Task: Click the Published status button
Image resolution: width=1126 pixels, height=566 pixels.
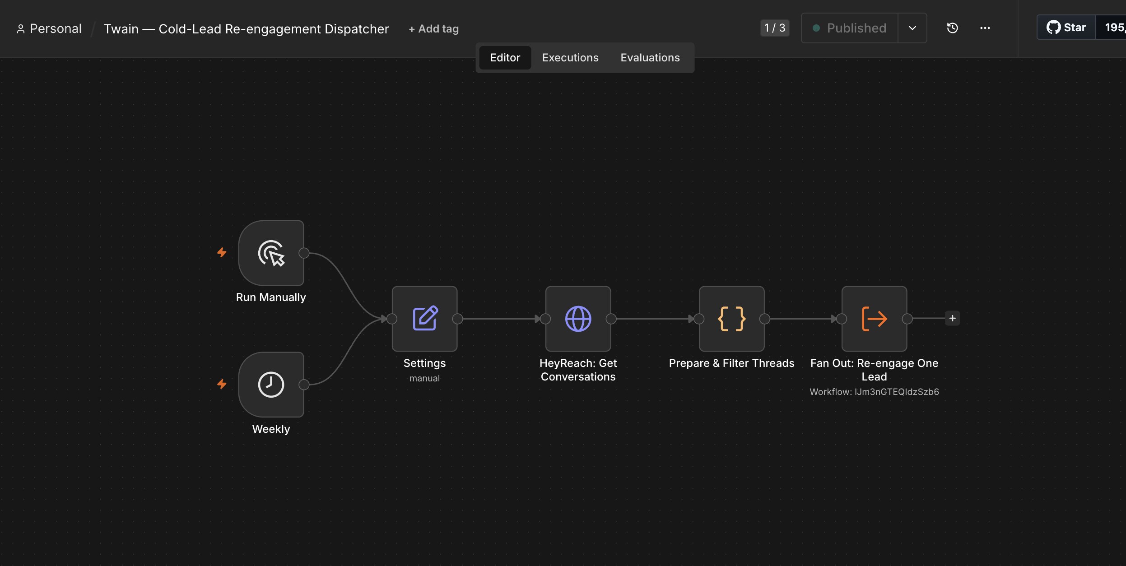Action: click(850, 28)
